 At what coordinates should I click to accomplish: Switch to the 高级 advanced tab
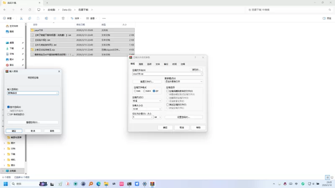(141, 64)
